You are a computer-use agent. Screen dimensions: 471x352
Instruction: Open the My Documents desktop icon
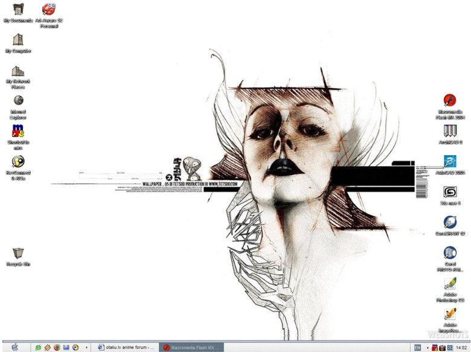(18, 13)
